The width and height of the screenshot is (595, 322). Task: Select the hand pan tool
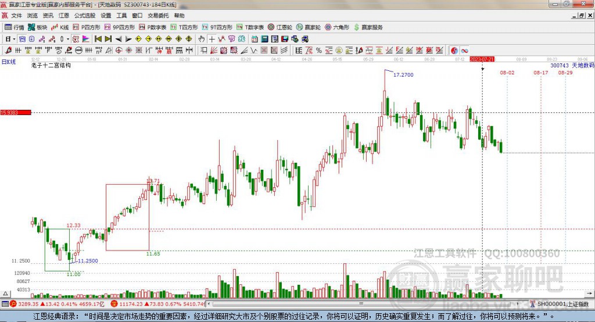[x=202, y=39]
